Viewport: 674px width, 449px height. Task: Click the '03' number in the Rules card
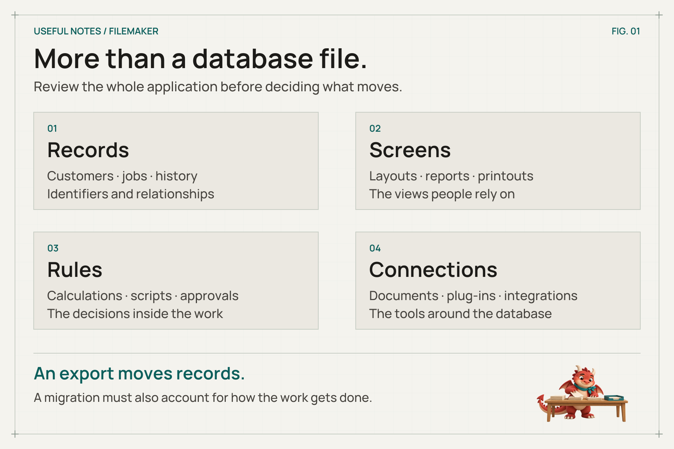53,248
